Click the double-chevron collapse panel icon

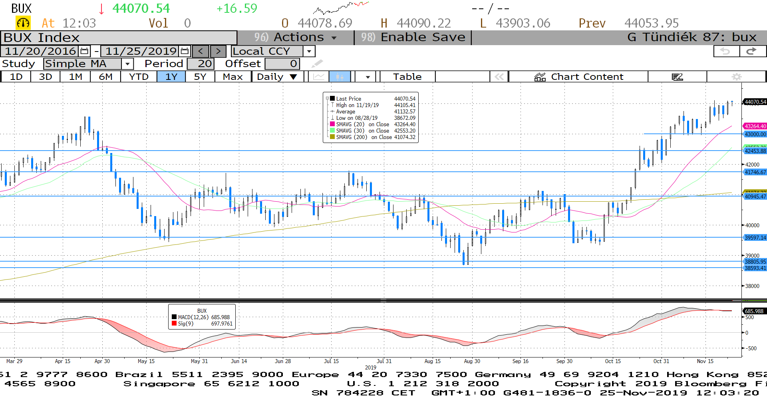point(499,77)
